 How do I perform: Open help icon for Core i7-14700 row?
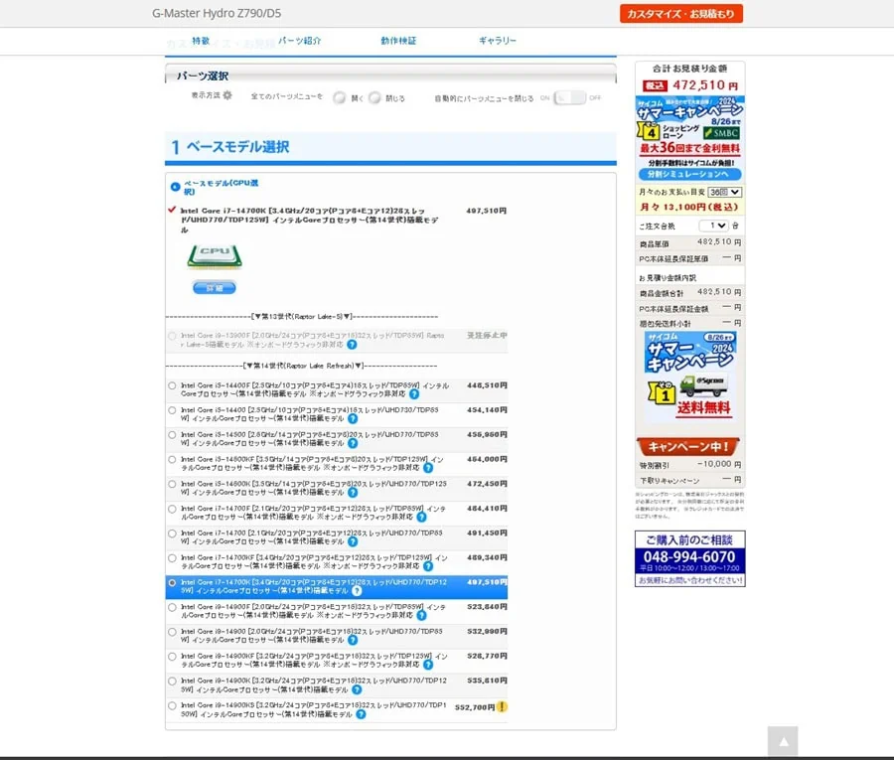[353, 541]
